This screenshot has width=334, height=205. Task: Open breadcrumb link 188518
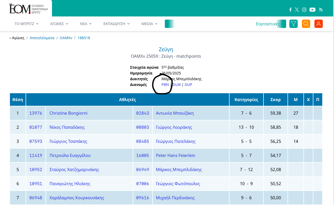(84, 38)
